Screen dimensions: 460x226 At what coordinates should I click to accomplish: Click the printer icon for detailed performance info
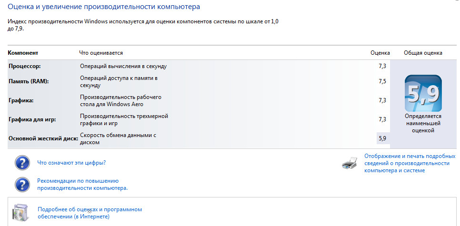(x=349, y=164)
